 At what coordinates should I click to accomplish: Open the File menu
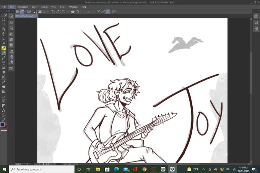4,7
